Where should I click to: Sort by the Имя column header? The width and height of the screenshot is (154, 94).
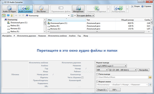(x=66, y=20)
